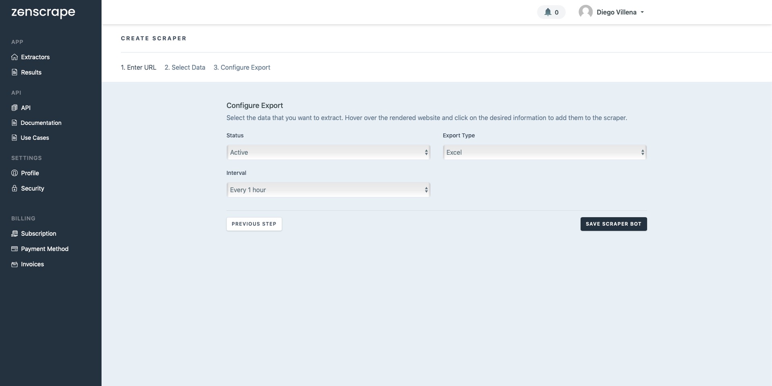Click the Extractors home icon in sidebar
This screenshot has height=386, width=772.
tap(15, 57)
